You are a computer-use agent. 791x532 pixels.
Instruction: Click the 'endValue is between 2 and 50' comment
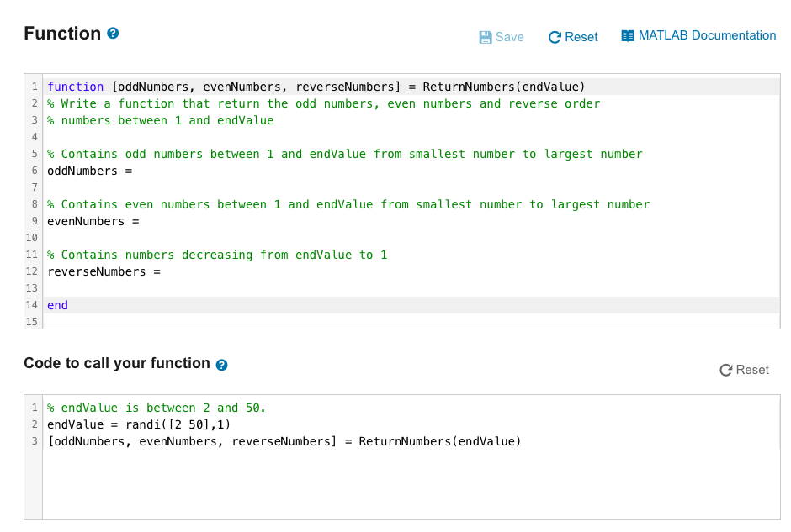point(157,408)
